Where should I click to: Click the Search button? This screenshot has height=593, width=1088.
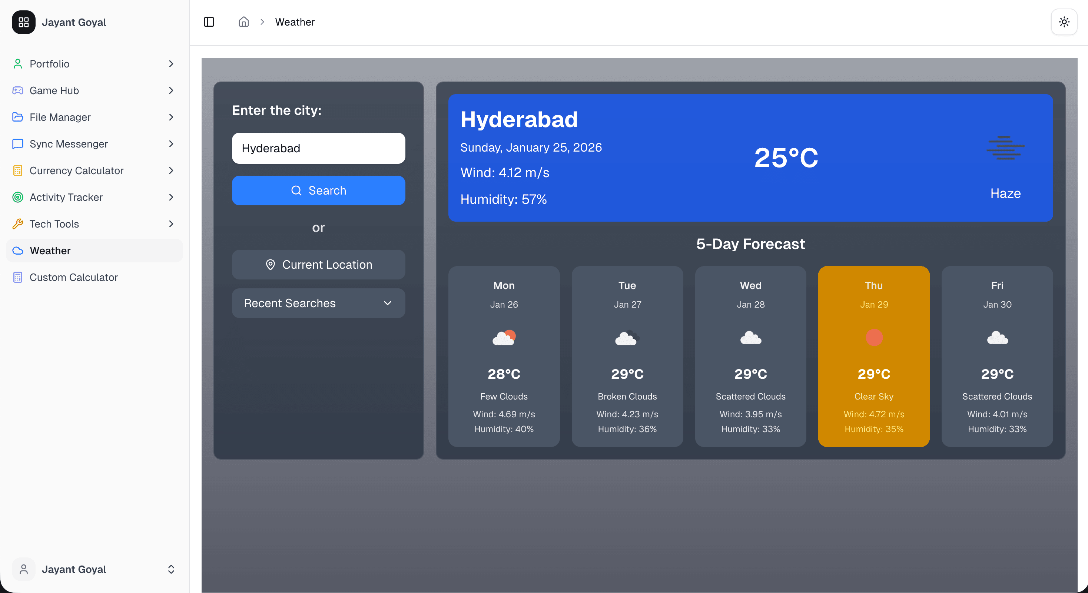click(318, 191)
